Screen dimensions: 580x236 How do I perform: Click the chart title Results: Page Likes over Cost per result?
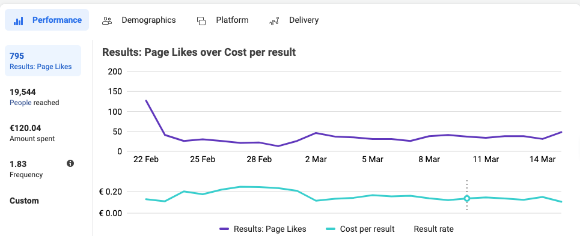(199, 52)
